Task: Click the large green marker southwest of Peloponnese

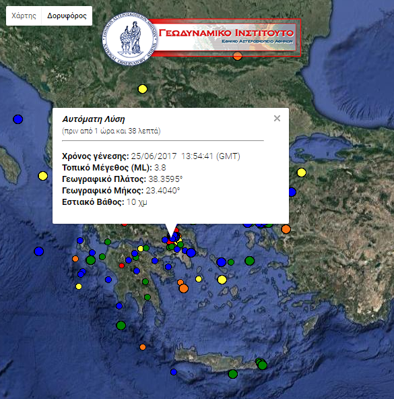Action: click(121, 326)
